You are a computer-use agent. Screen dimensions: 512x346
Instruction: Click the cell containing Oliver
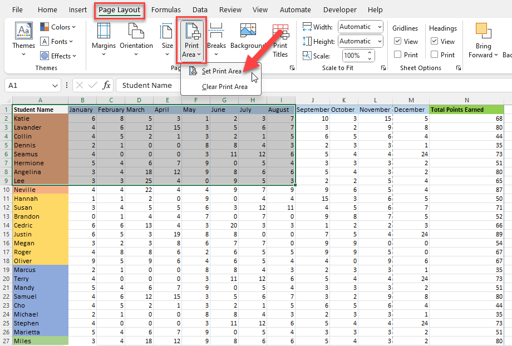click(40, 261)
